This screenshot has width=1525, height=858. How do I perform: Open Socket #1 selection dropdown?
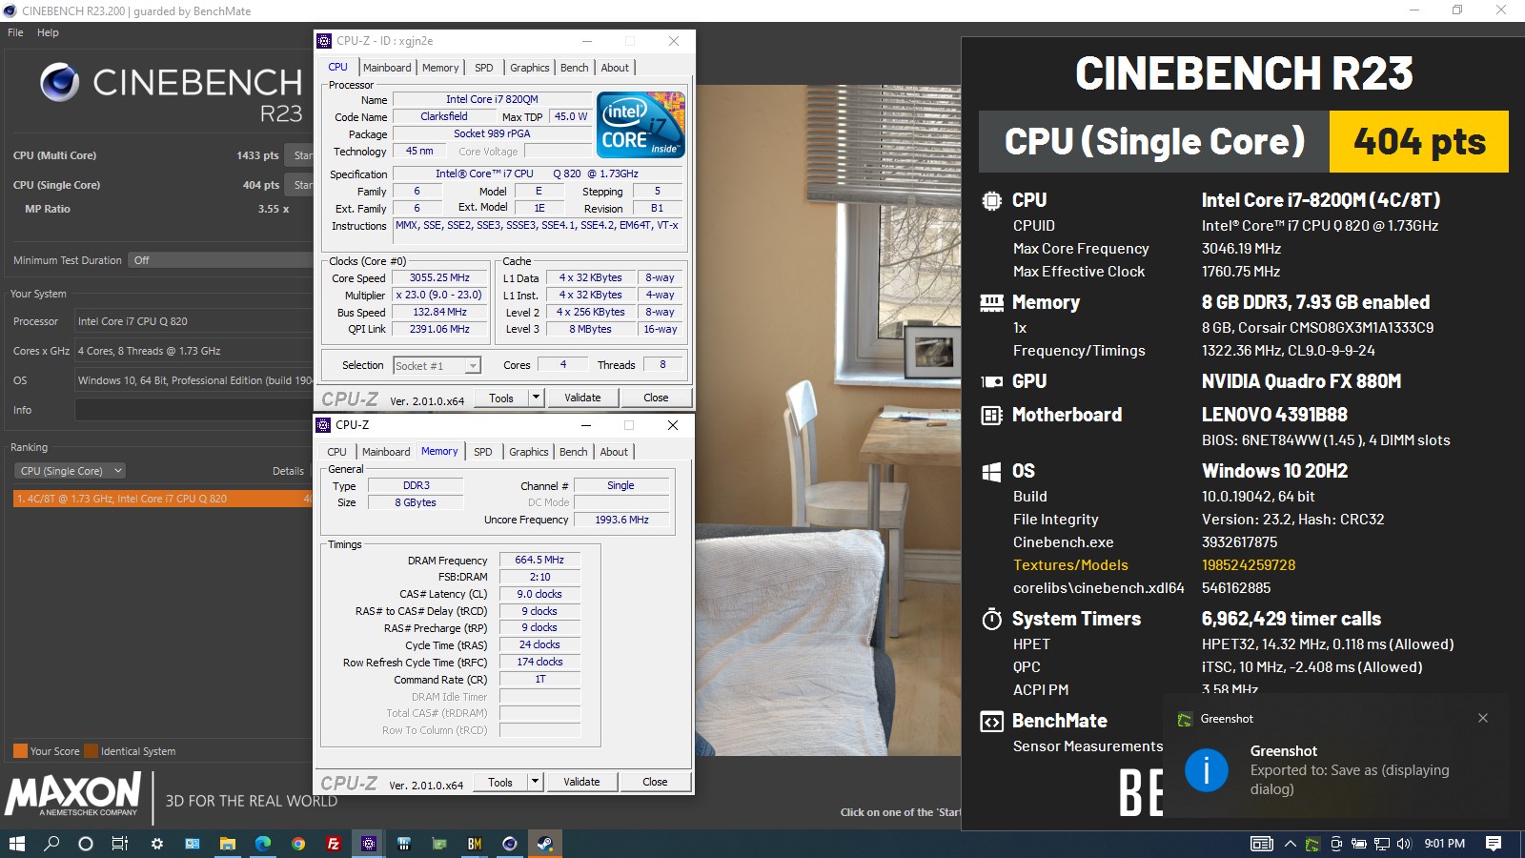click(437, 366)
